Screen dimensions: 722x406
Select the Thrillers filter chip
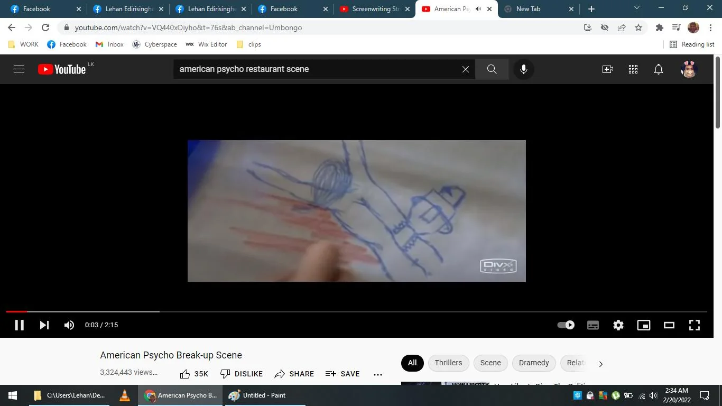448,363
